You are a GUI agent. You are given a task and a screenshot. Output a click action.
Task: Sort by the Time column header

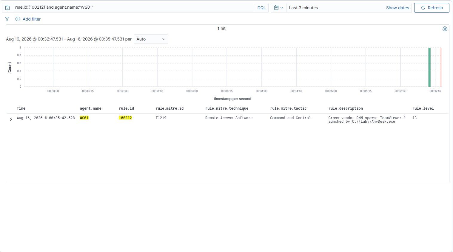click(x=21, y=108)
